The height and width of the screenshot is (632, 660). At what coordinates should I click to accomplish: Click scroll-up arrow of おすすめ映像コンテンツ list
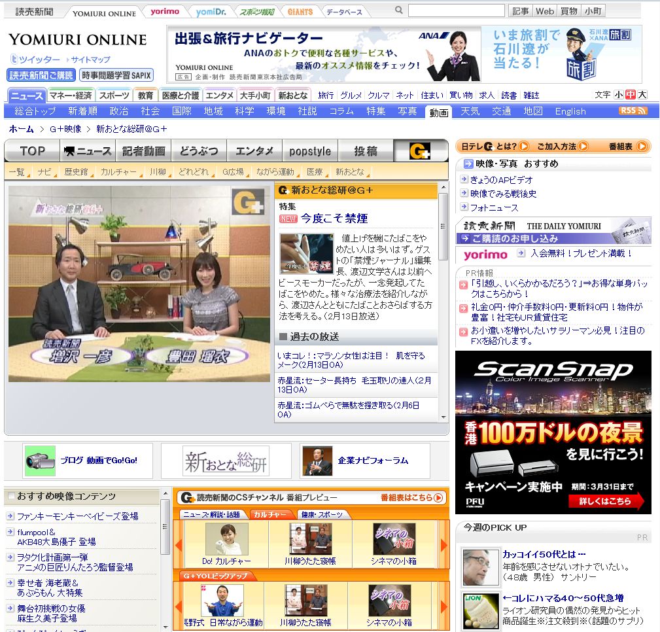point(165,493)
